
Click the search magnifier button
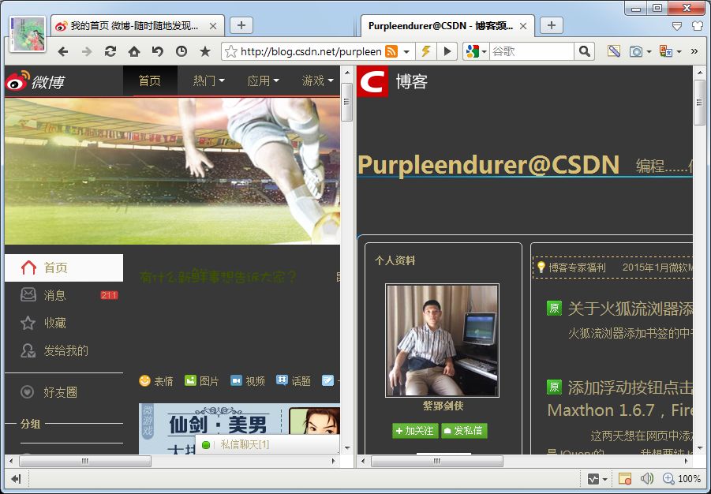click(x=584, y=51)
